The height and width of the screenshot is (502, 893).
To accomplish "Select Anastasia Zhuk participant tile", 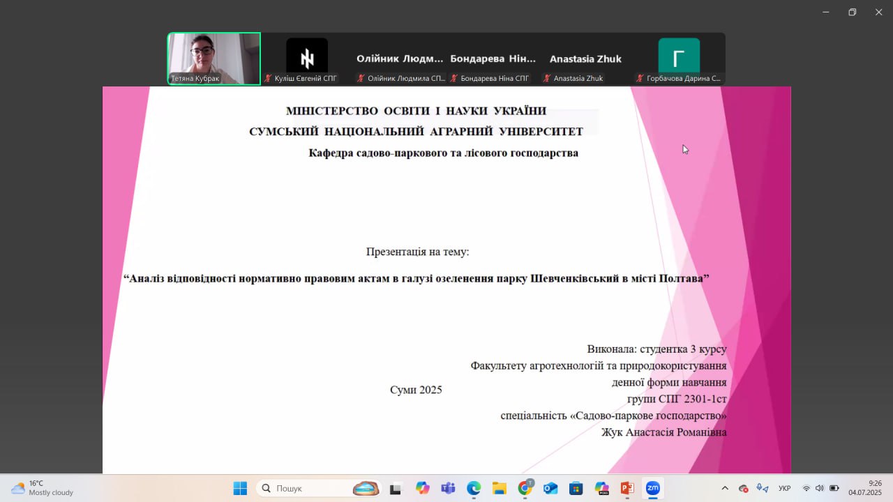I will click(586, 59).
